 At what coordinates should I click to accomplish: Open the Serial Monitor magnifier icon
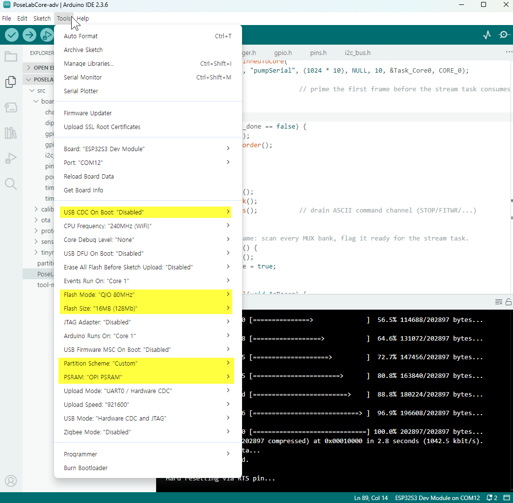coord(504,35)
